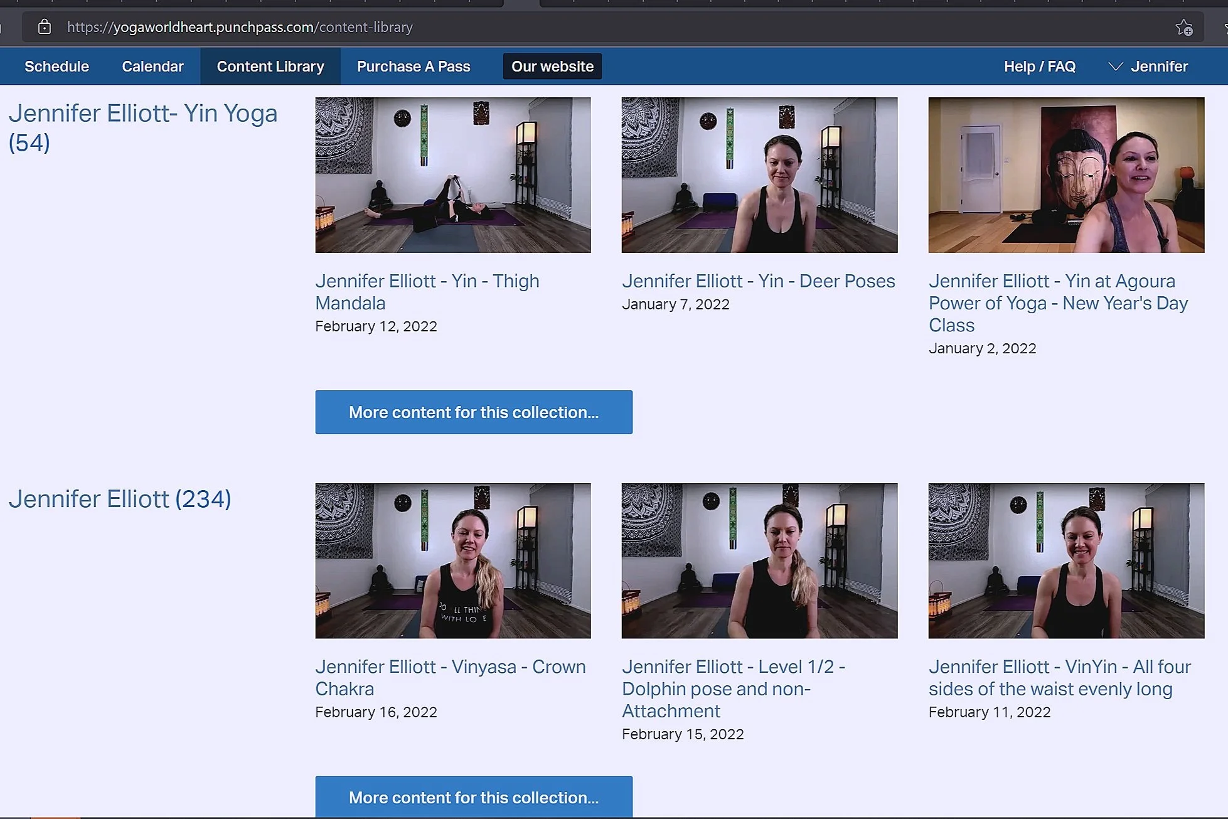The width and height of the screenshot is (1228, 819).
Task: Open Purchase A Pass page
Action: point(414,67)
